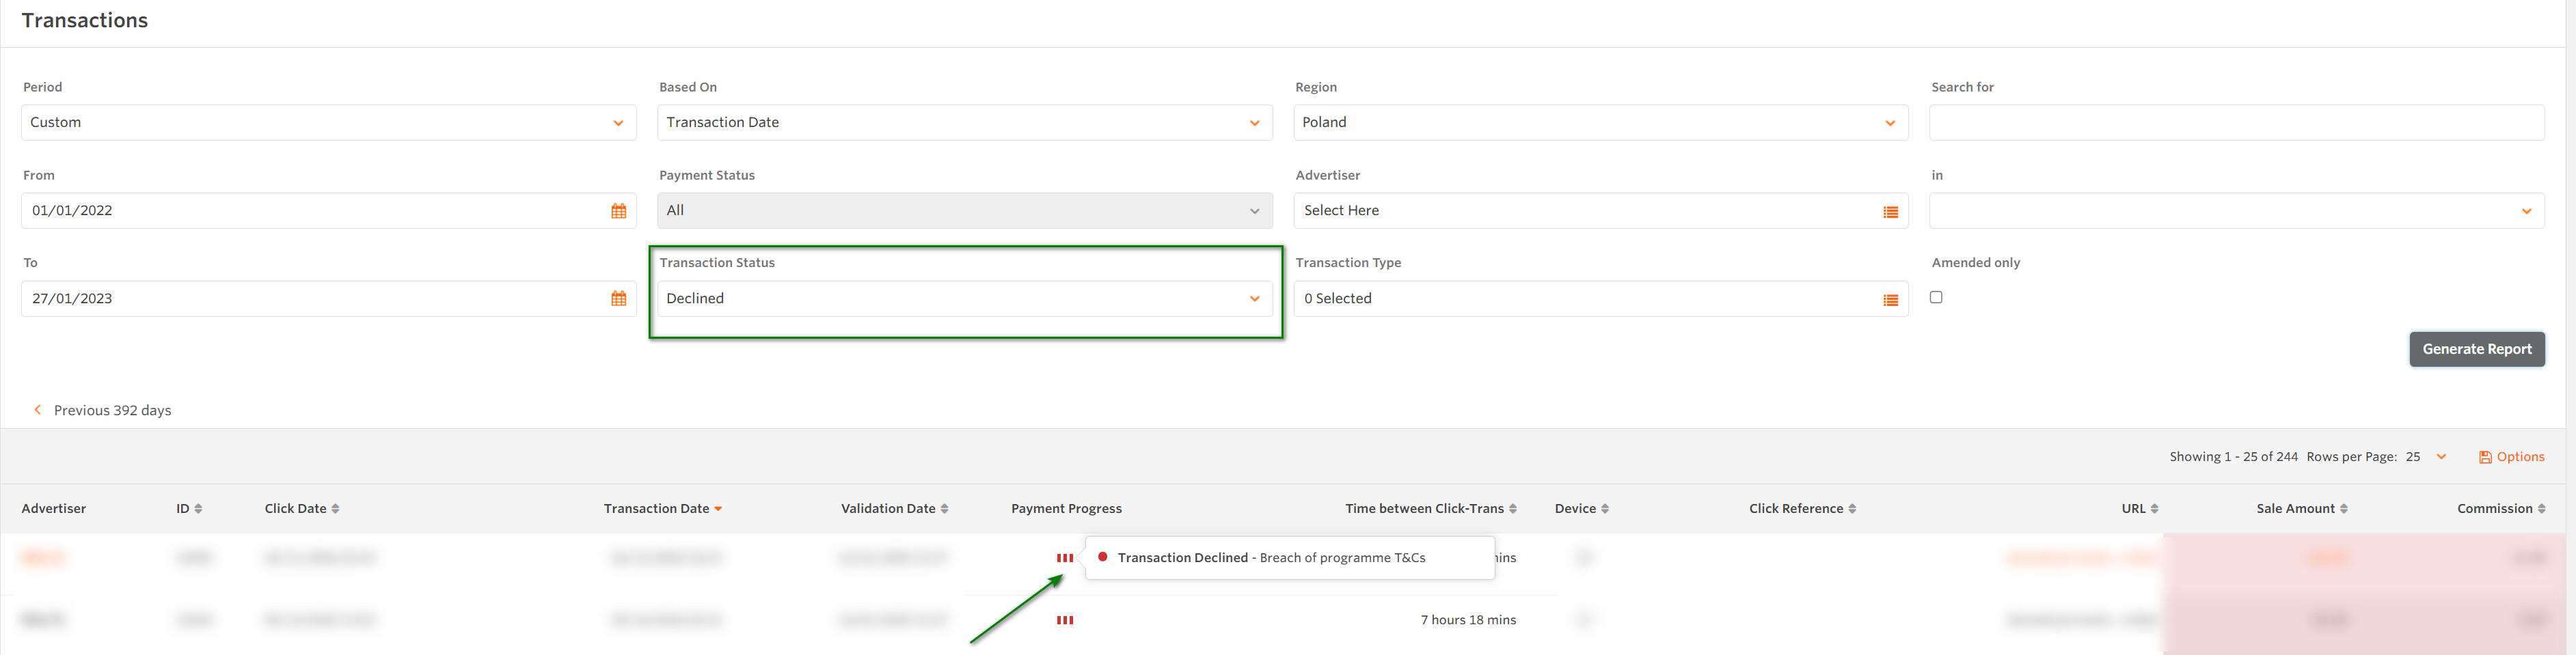Viewport: 2576px width, 655px height.
Task: Click the sort arrows on Device column
Action: tap(1605, 508)
